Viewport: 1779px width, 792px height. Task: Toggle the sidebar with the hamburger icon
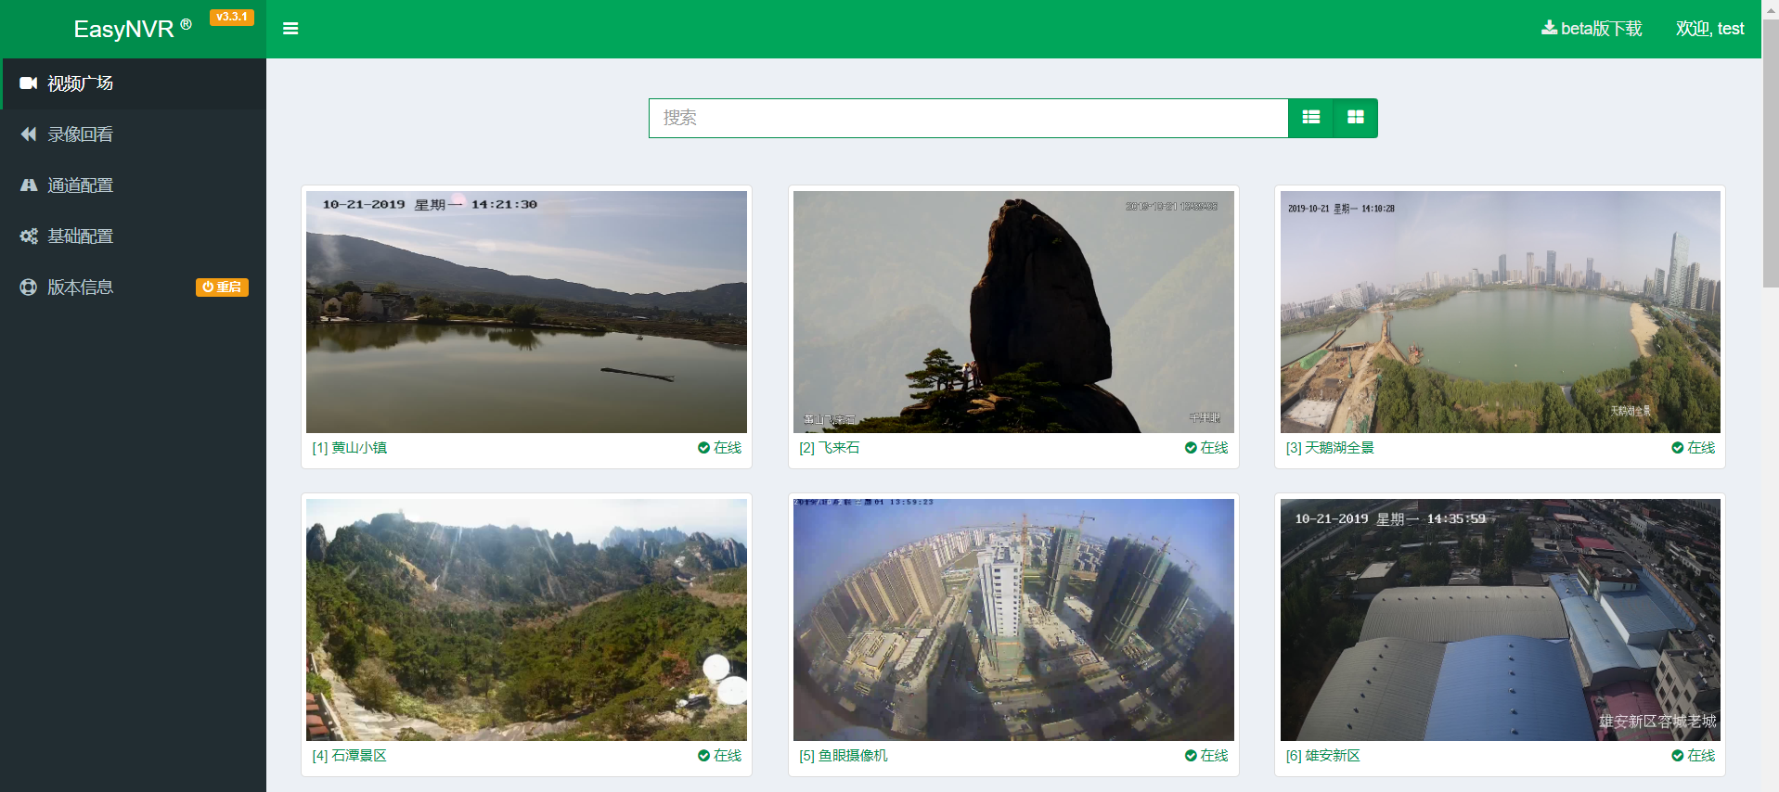[290, 29]
